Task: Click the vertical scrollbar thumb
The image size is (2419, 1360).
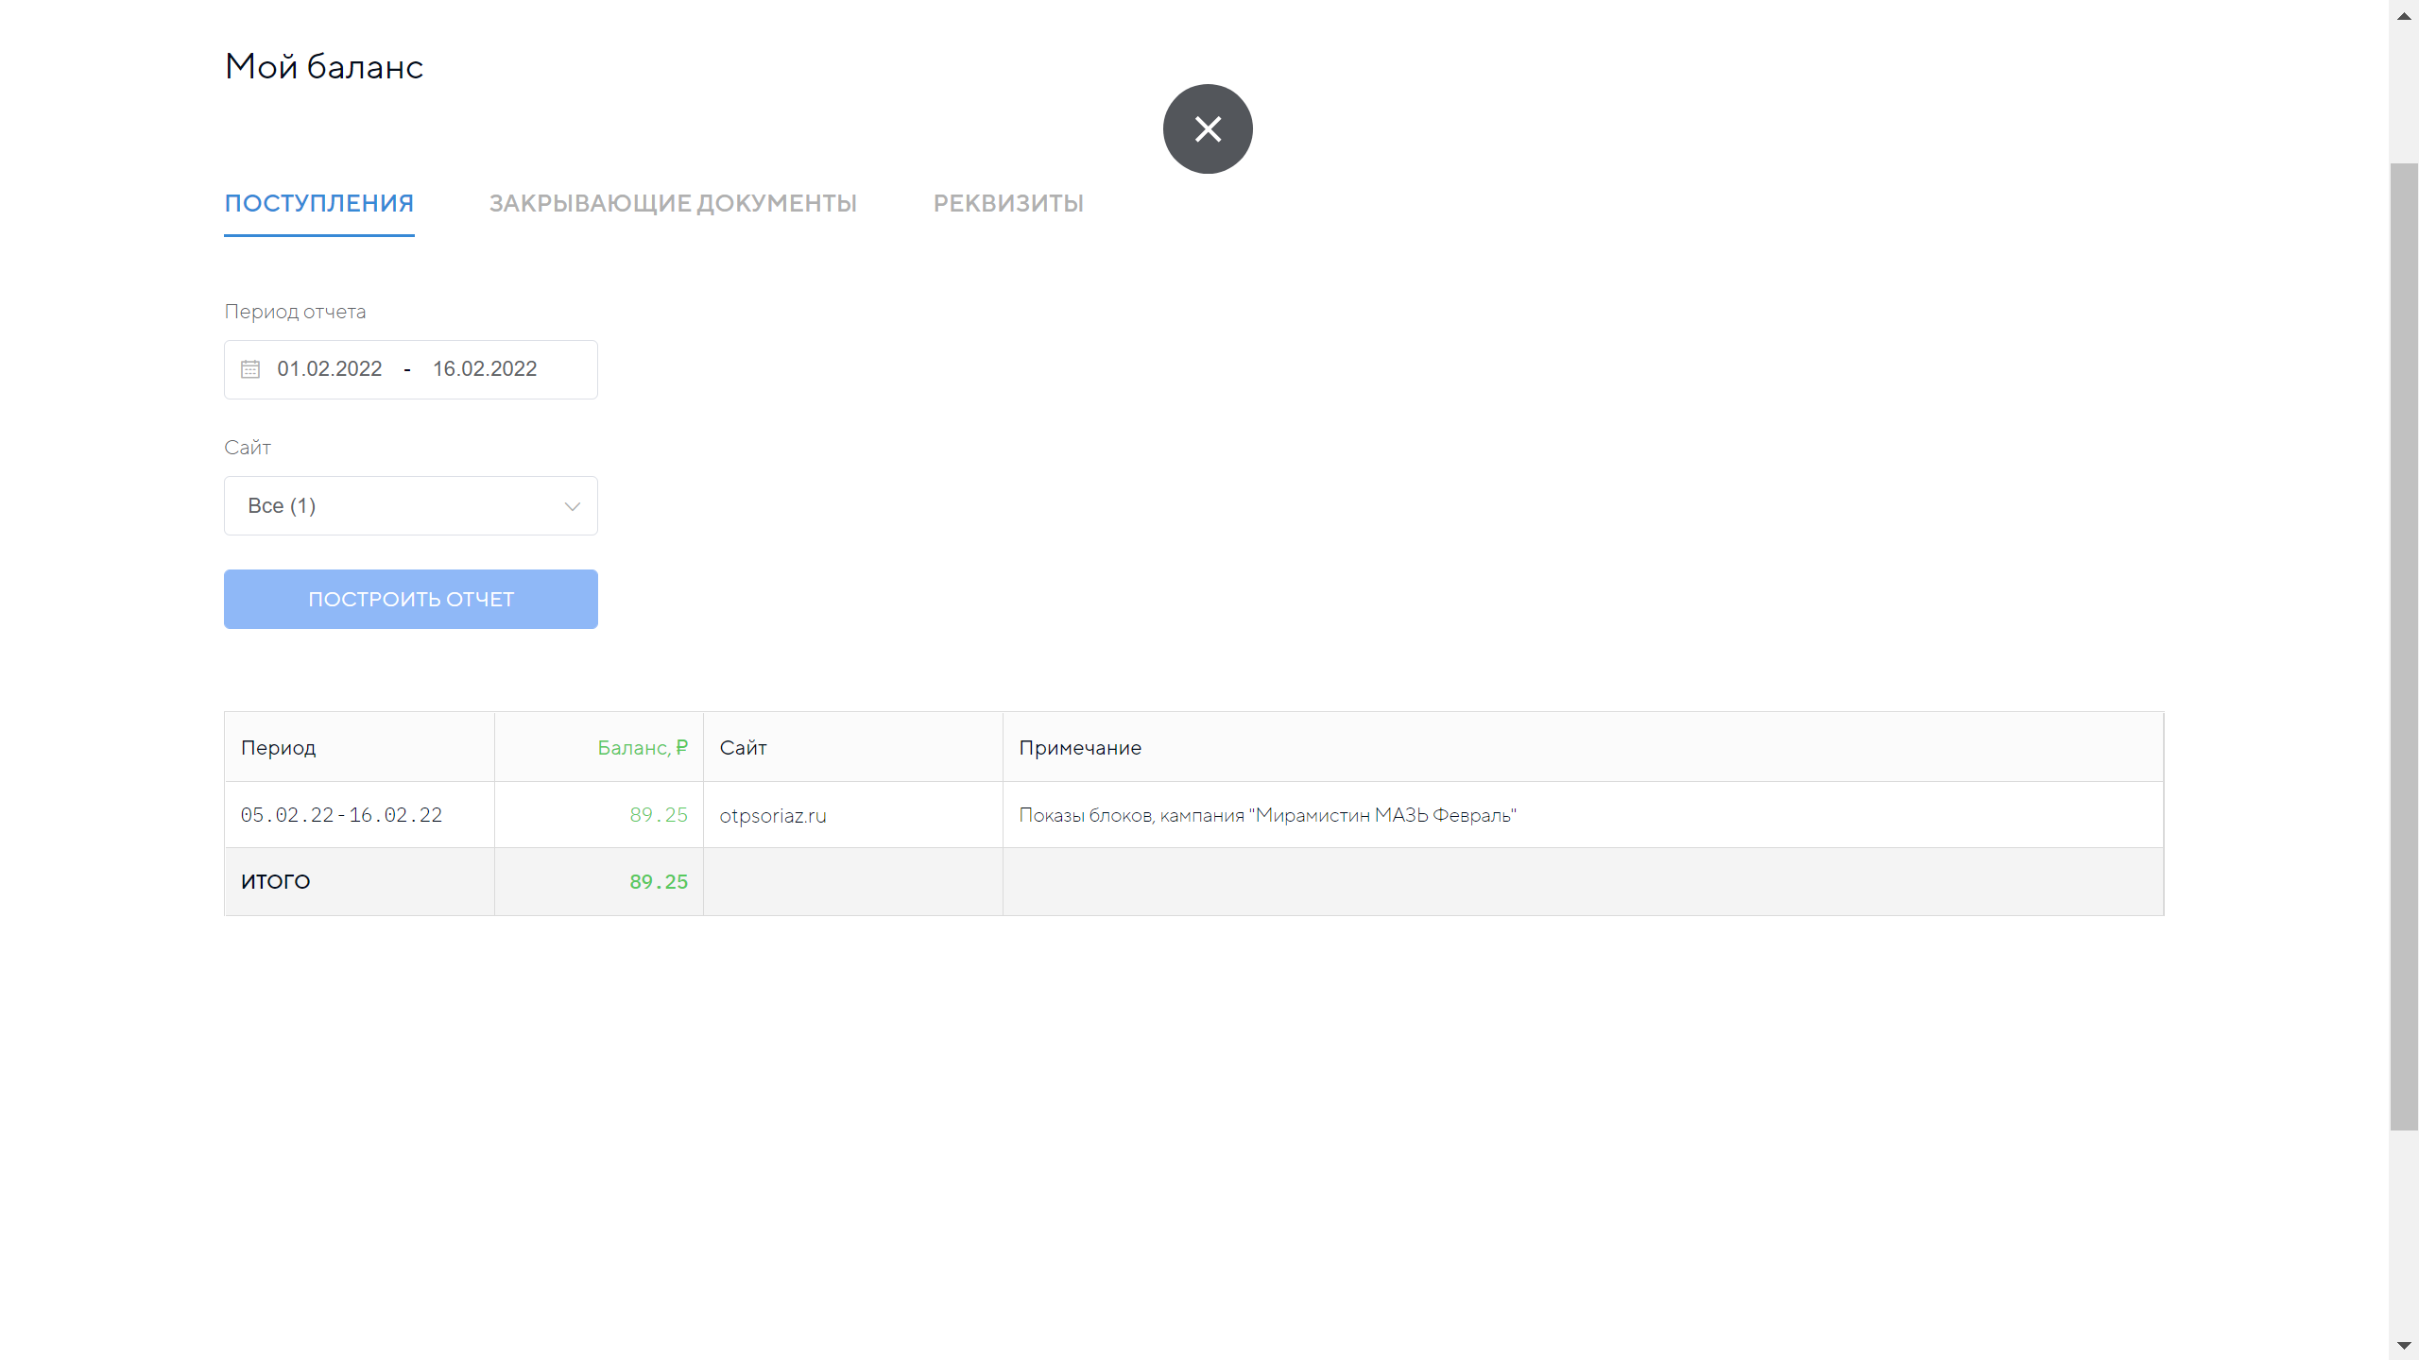Action: pos(2404,646)
